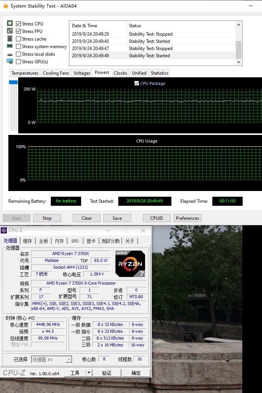Viewport: 262px width, 393px height.
Task: Open the 測試分數 tab in CPU-Z
Action: 111,241
